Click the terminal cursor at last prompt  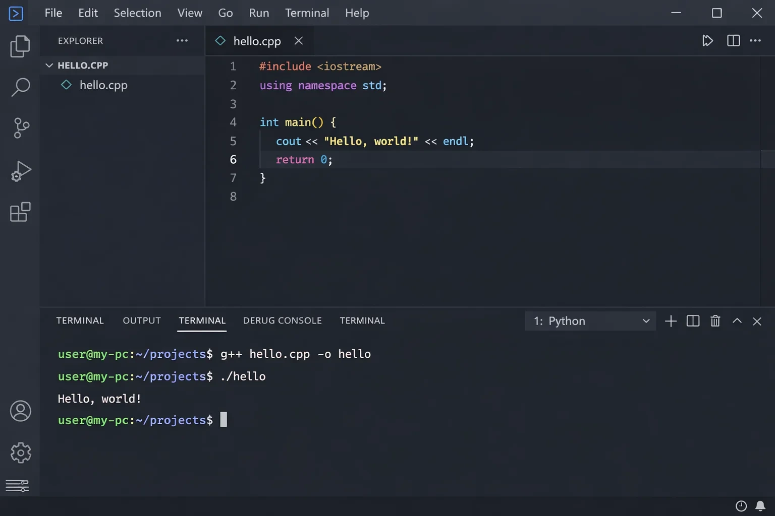click(x=224, y=419)
